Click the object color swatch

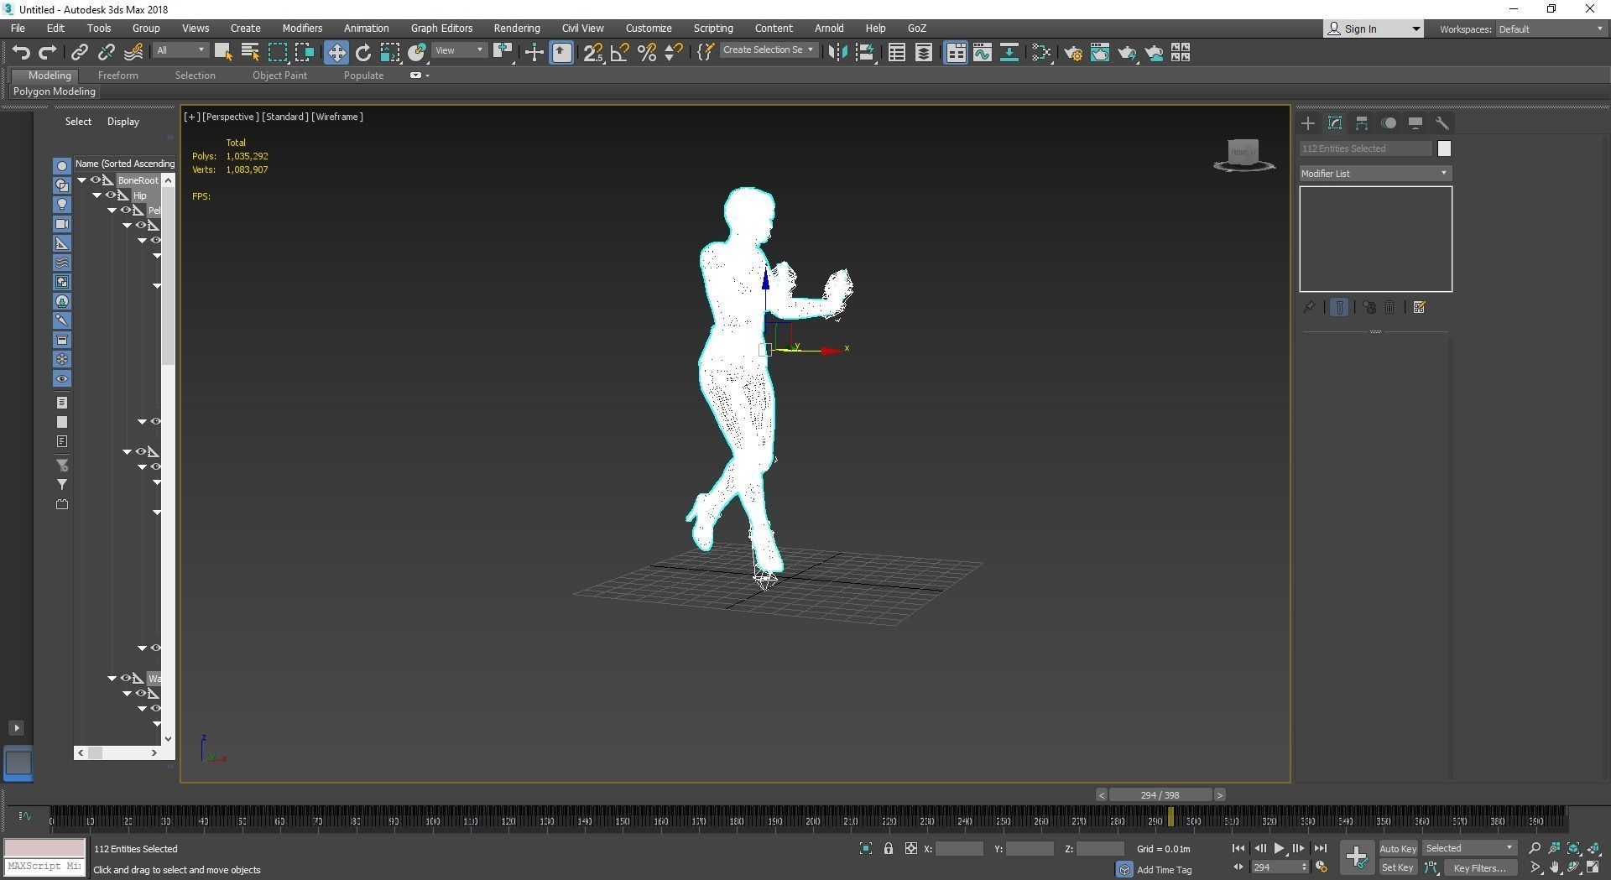tap(1444, 148)
